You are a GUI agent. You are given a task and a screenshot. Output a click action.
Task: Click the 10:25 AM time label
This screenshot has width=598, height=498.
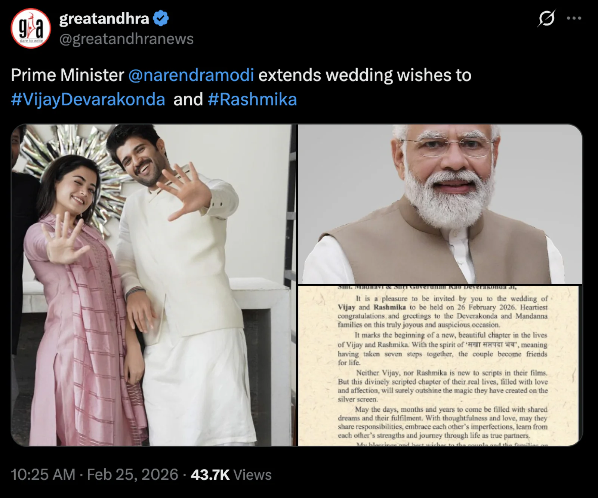pos(41,475)
